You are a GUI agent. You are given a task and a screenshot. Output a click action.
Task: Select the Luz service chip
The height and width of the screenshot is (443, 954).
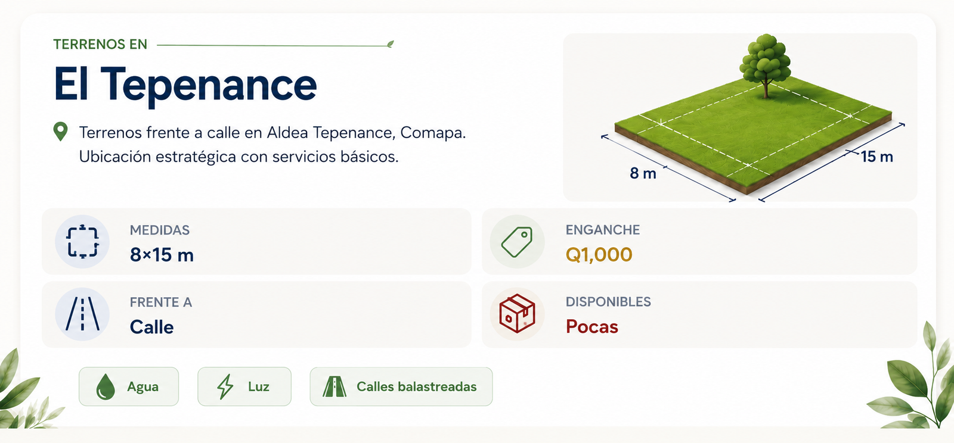click(x=244, y=386)
